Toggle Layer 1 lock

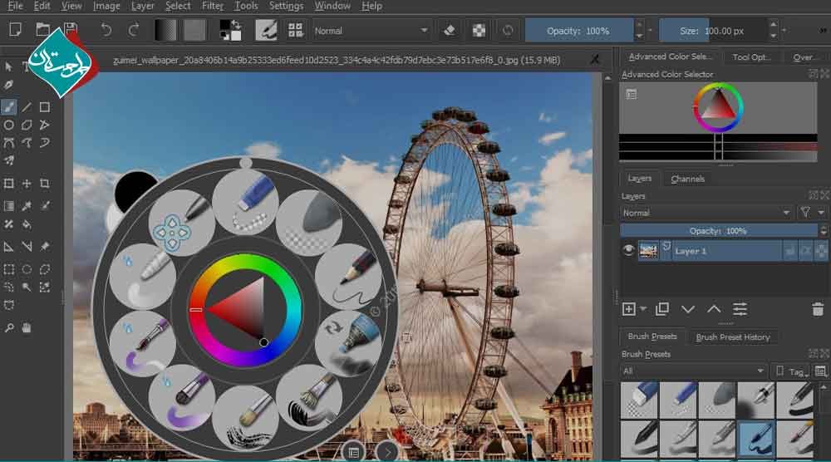(x=789, y=251)
